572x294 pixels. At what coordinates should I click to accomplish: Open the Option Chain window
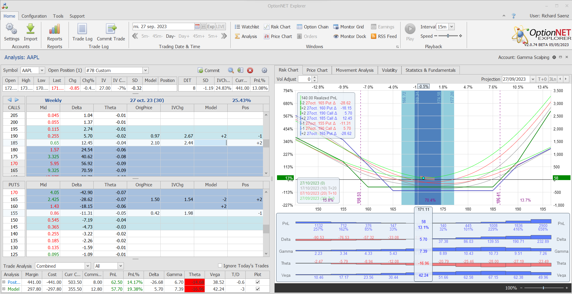pyautogui.click(x=313, y=27)
